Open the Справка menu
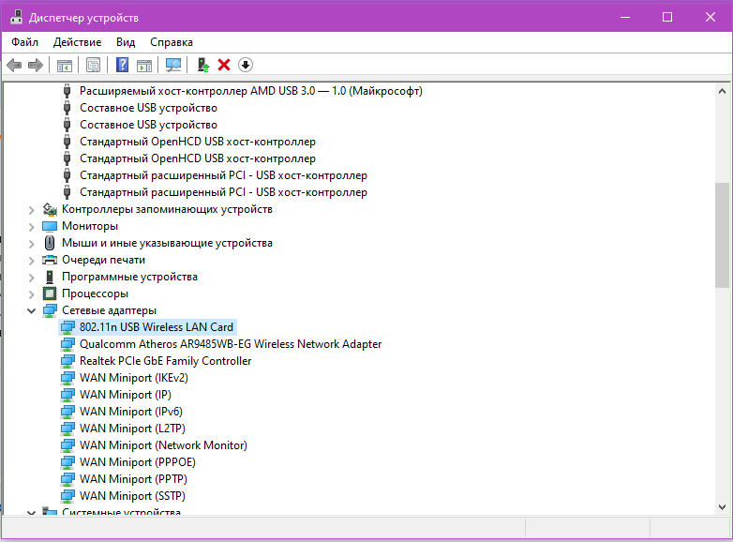 [172, 42]
